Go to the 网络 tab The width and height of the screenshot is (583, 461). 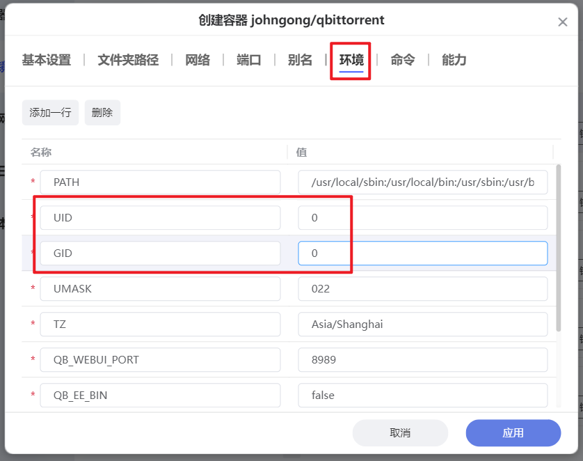[198, 60]
